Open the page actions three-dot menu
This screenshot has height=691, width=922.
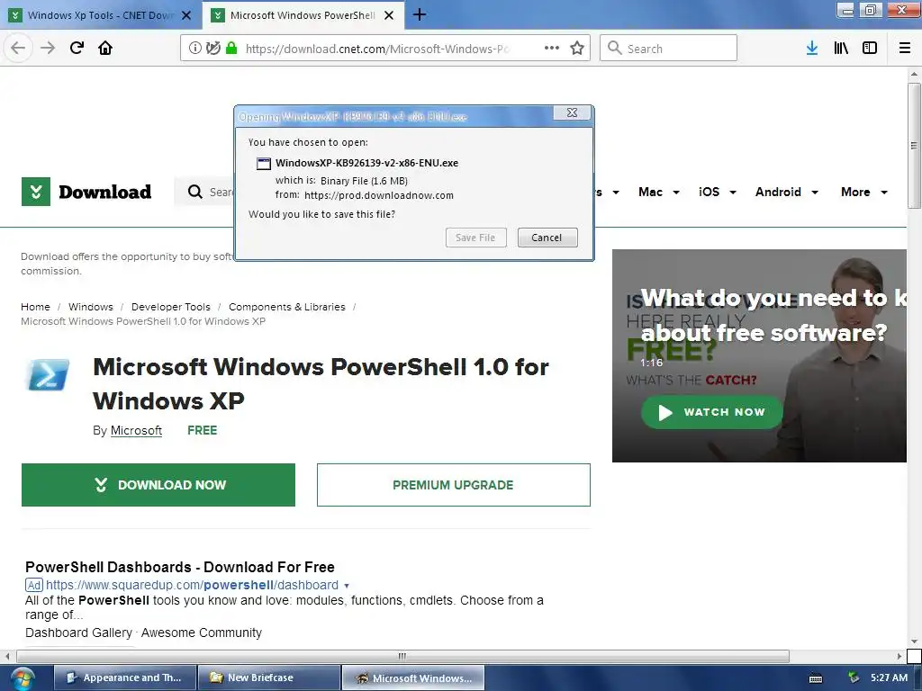pyautogui.click(x=552, y=48)
